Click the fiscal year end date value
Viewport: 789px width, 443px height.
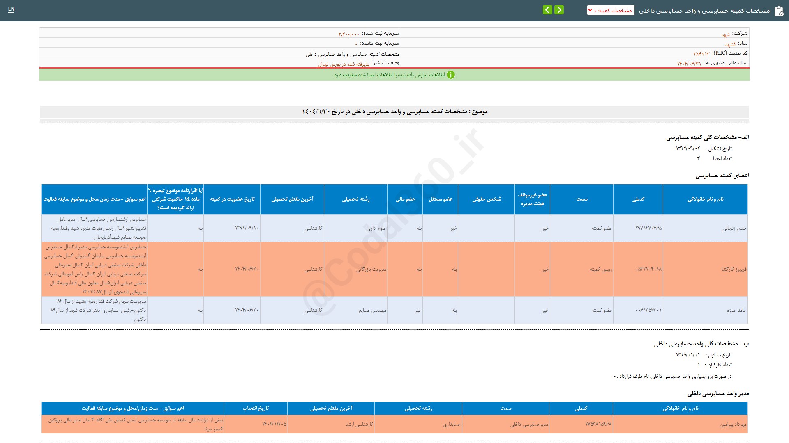[689, 64]
